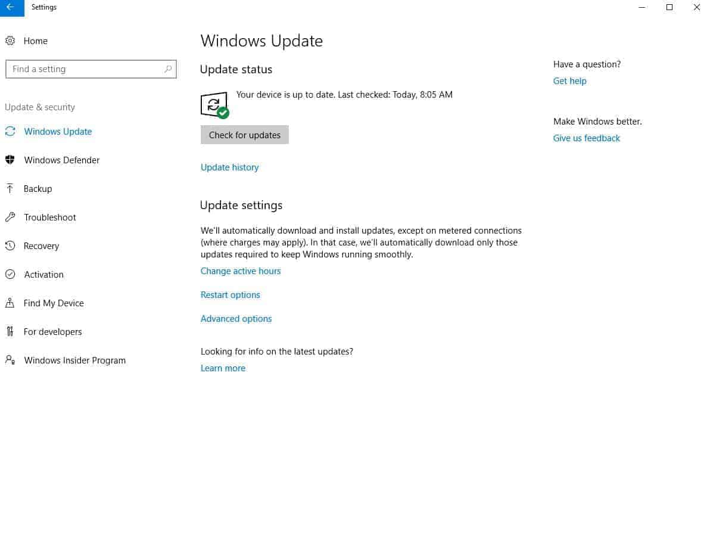Click the update status icon with green checkmark

click(x=214, y=105)
